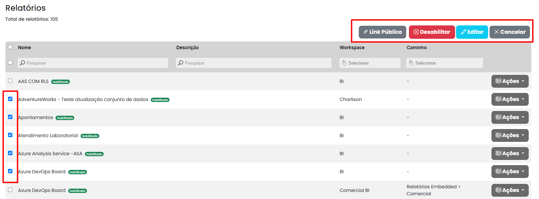Viewport: 539px width, 199px height.
Task: Uncheck the Atendimento Laboratorial checkbox
Action: pos(10,135)
